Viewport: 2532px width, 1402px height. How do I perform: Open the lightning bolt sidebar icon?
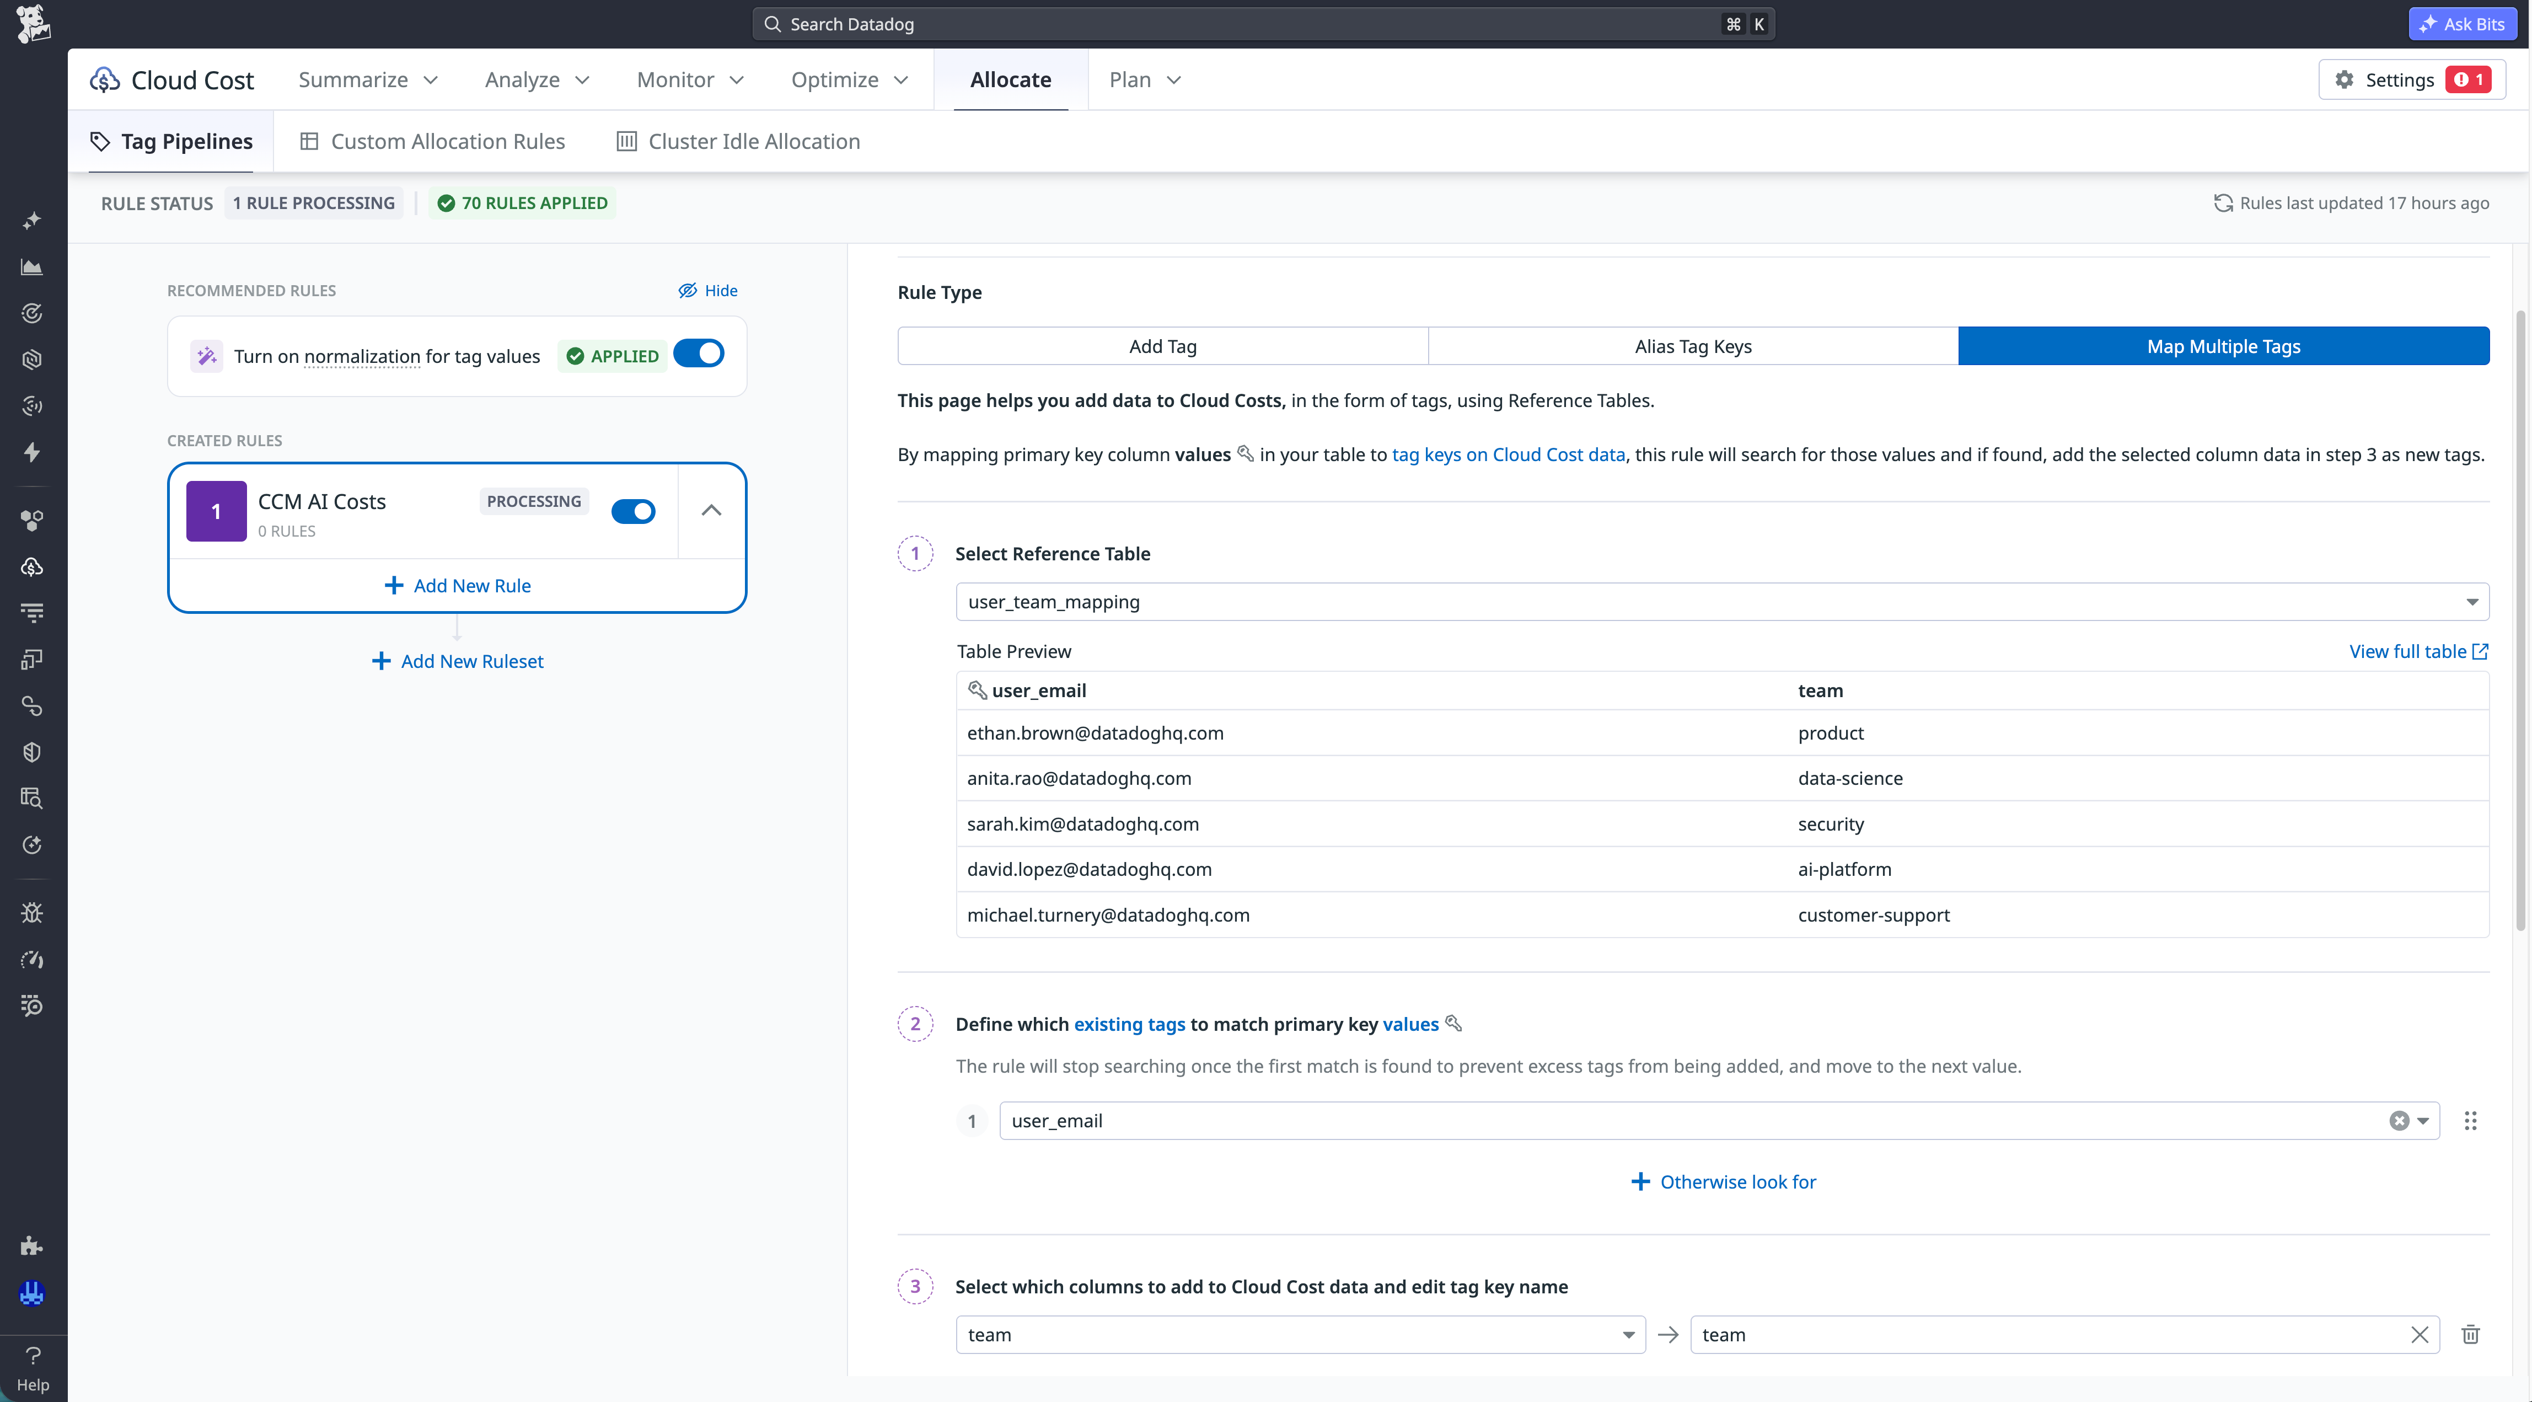click(x=33, y=452)
